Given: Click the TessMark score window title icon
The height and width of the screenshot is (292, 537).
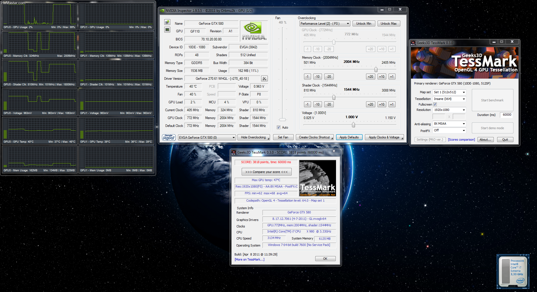Looking at the screenshot, I should [x=234, y=152].
